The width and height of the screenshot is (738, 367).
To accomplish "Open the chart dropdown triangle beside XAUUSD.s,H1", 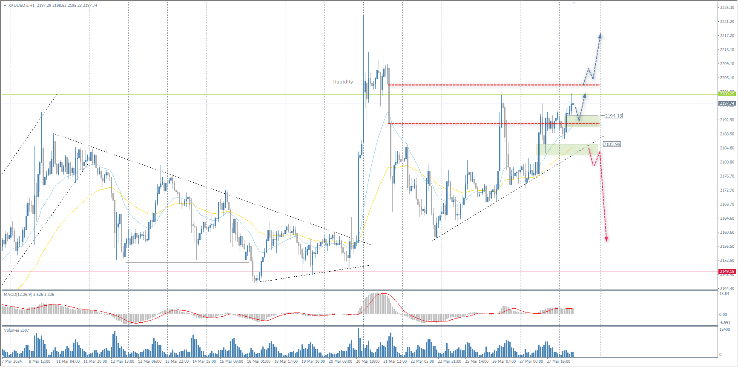I will click(5, 6).
